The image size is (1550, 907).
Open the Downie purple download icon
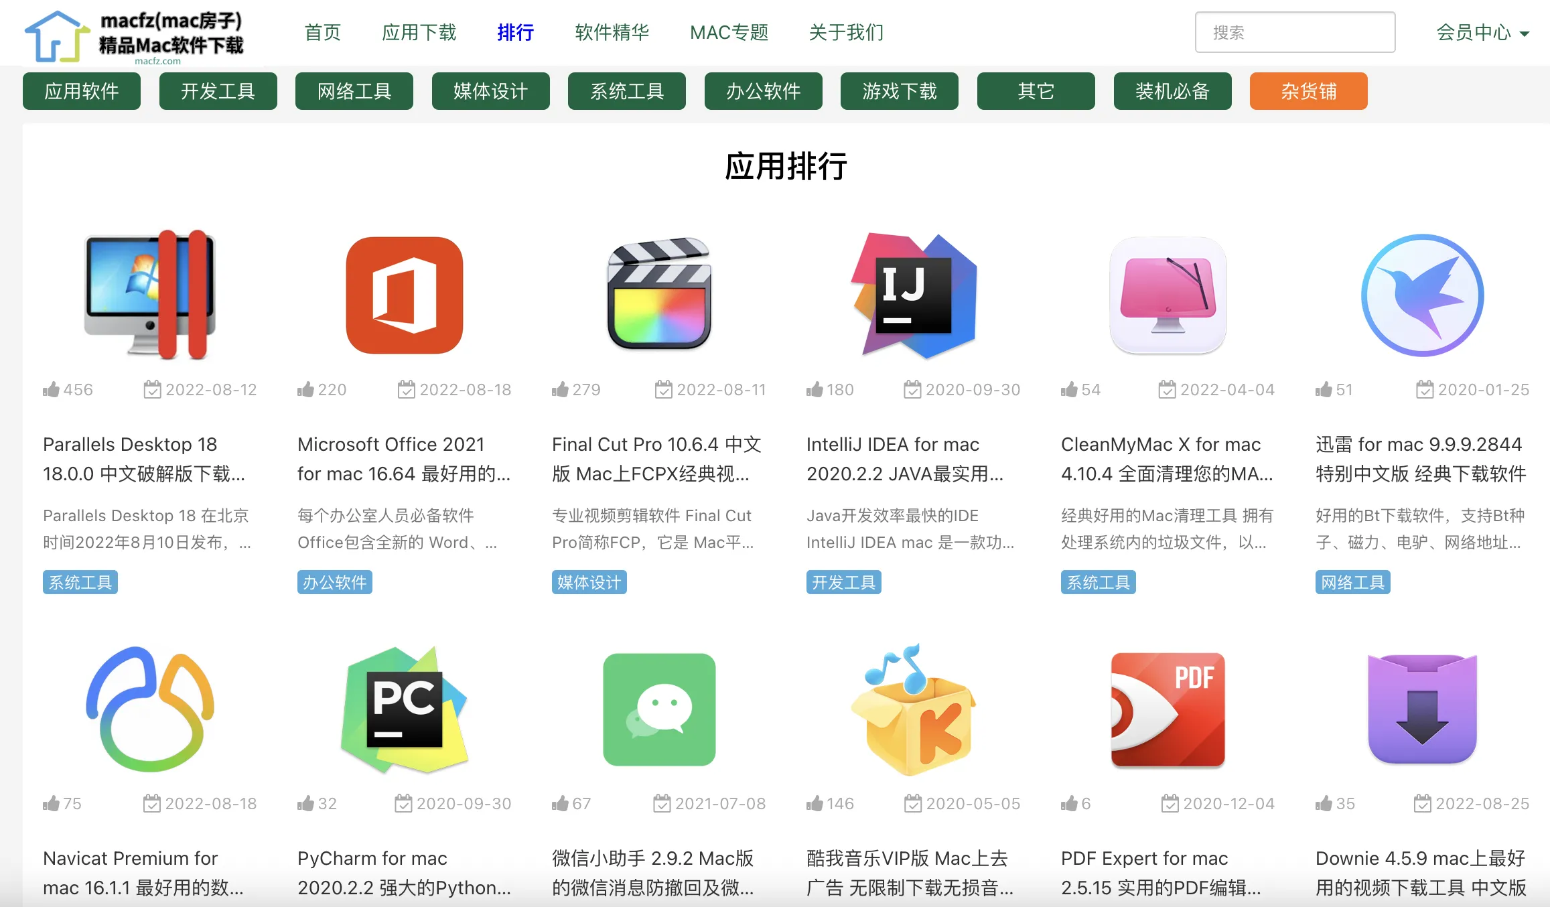1423,709
